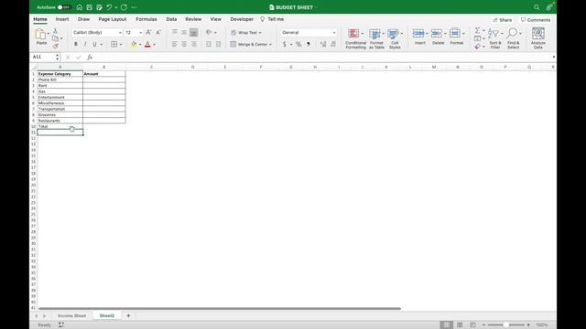This screenshot has width=586, height=329.
Task: Click the Conditional Formatting icon
Action: pos(353,34)
